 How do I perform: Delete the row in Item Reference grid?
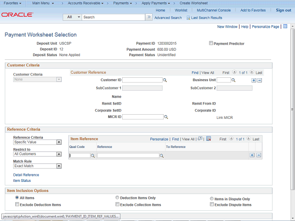(259, 156)
